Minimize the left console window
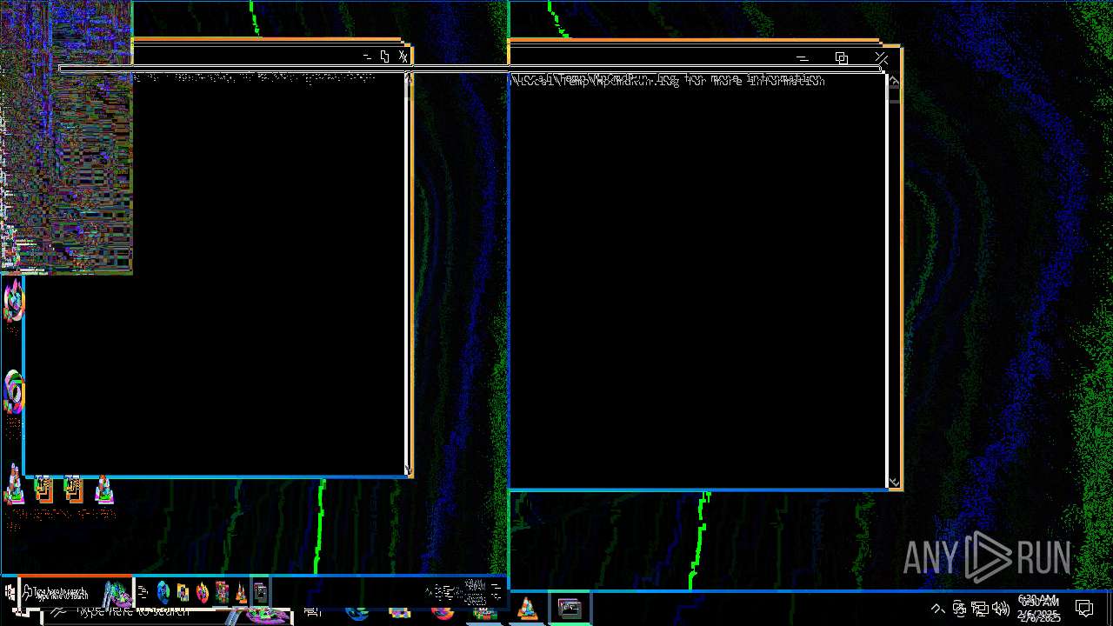The image size is (1113, 626). (x=366, y=57)
